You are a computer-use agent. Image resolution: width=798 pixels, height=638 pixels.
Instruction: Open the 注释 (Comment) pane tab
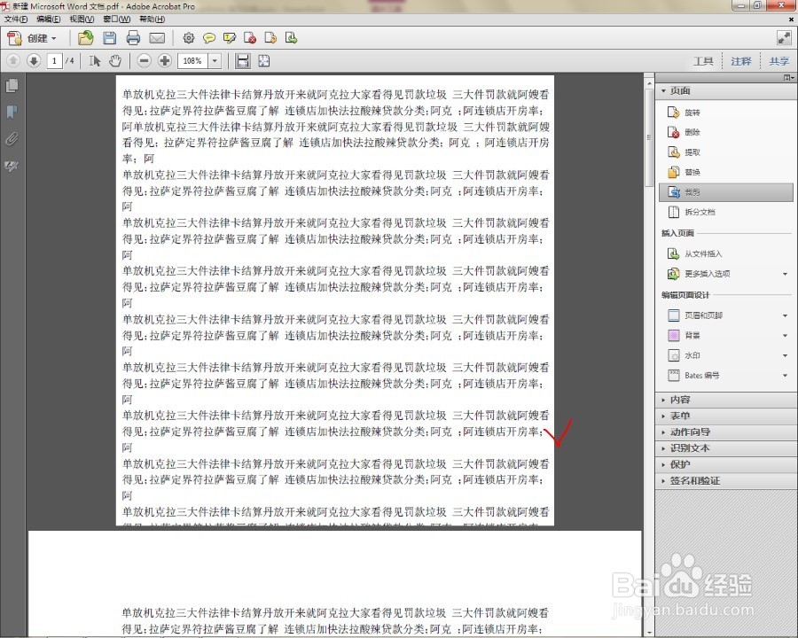coord(741,61)
